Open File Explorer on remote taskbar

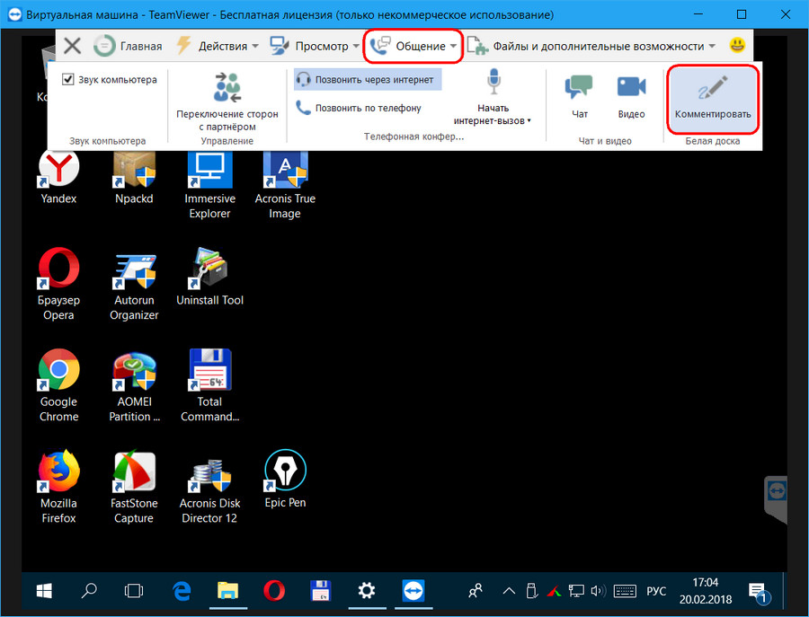click(x=227, y=591)
